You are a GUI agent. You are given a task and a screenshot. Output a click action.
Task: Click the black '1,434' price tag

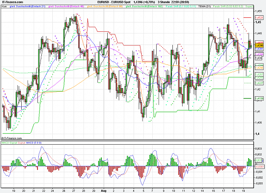[x=259, y=58]
